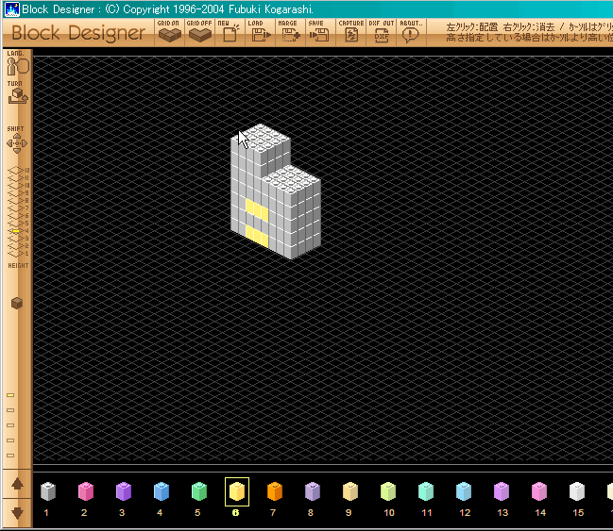613x531 pixels.
Task: Select the fourth palette page indicator
Action: [10, 440]
